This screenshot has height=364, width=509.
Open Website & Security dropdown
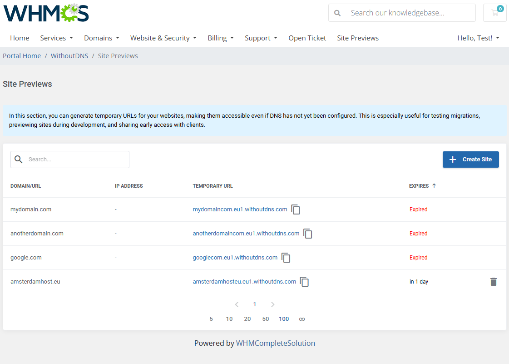pos(163,38)
